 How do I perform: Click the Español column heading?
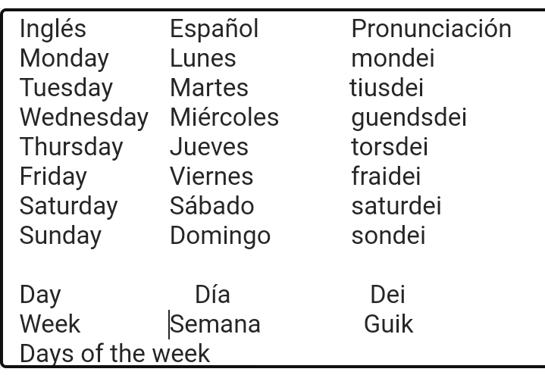click(x=215, y=29)
